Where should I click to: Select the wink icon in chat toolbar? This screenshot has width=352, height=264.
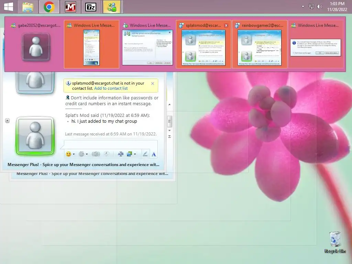tap(81, 154)
